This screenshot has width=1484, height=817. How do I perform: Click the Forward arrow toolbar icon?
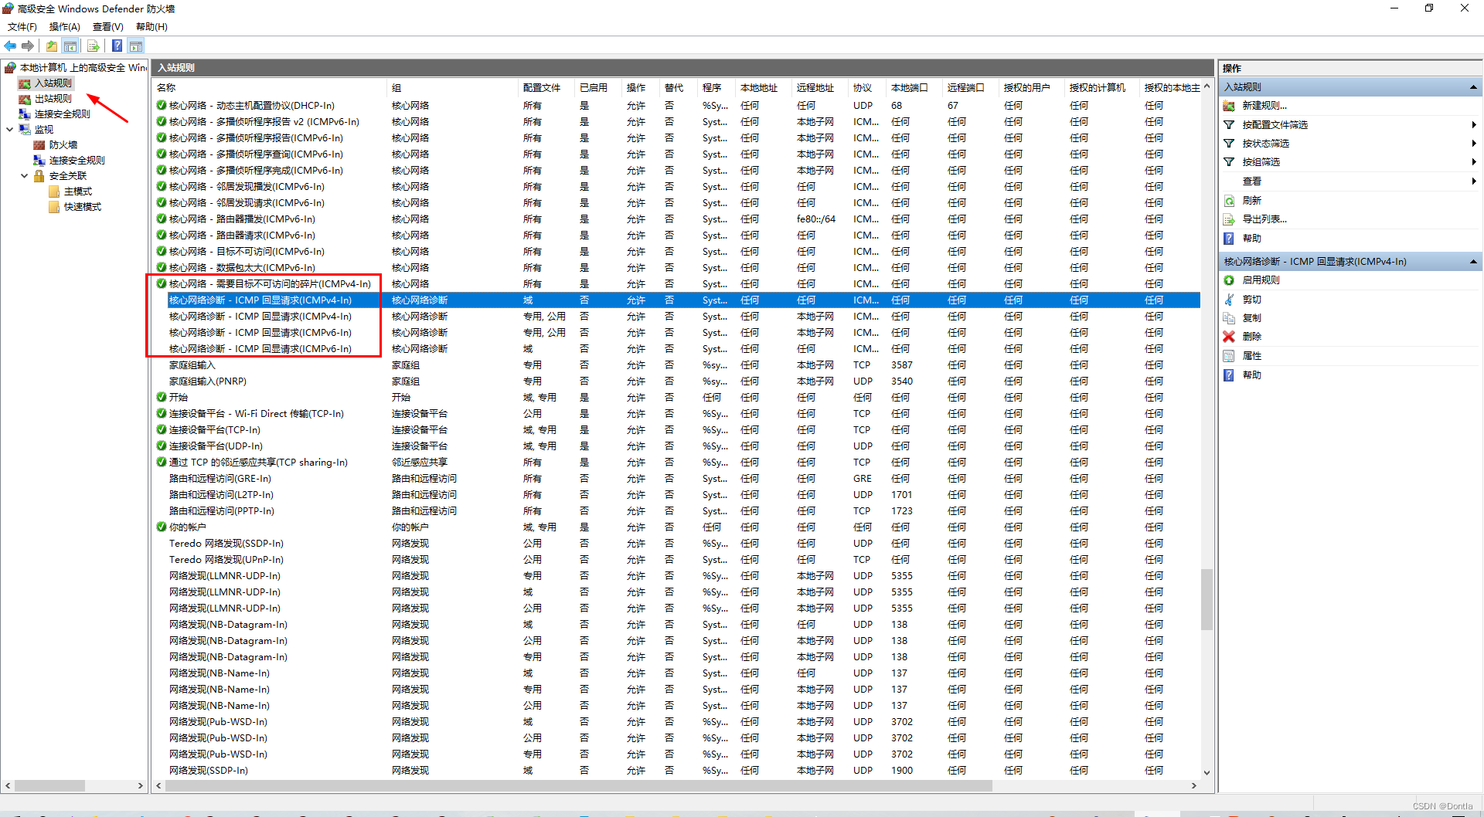click(x=28, y=46)
